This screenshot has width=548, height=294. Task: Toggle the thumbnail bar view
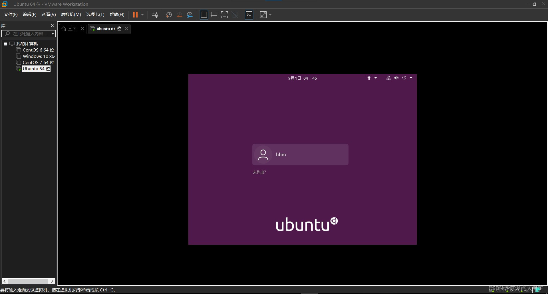point(214,15)
